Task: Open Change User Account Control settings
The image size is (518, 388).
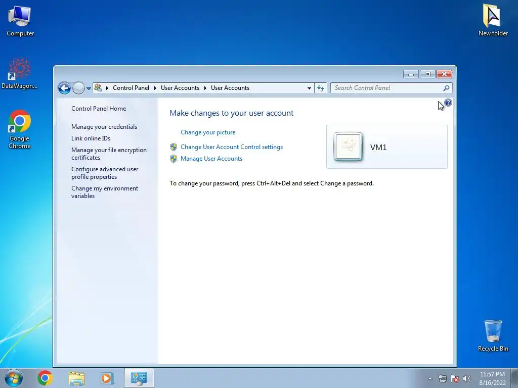Action: click(x=232, y=147)
